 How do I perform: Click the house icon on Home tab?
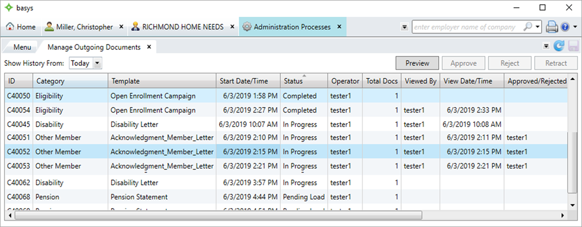(10, 27)
